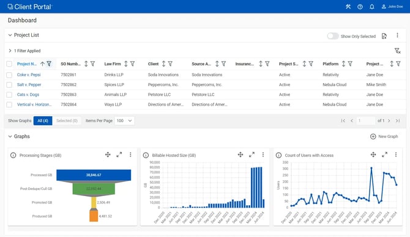Check the Coke v. Pepsi row checkbox

9,75
